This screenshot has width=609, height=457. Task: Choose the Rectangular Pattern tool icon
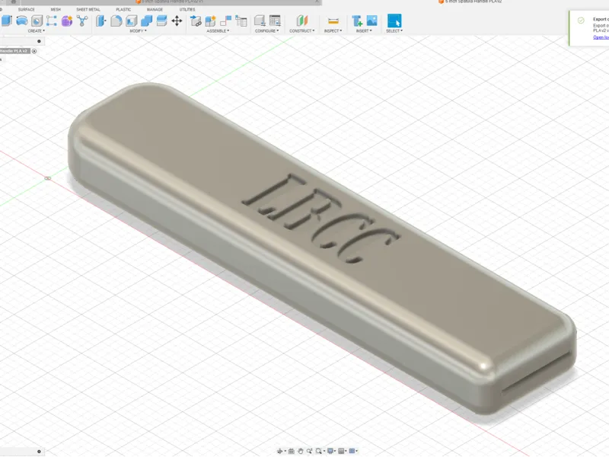tap(52, 21)
